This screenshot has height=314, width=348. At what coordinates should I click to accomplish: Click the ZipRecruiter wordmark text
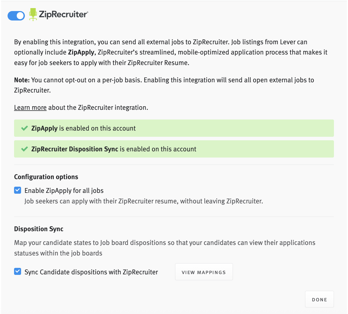(63, 14)
